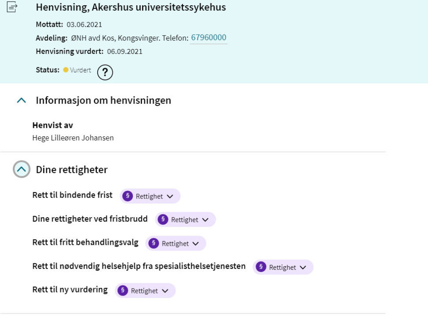
Task: Click the Vurdert status text
Action: click(80, 70)
